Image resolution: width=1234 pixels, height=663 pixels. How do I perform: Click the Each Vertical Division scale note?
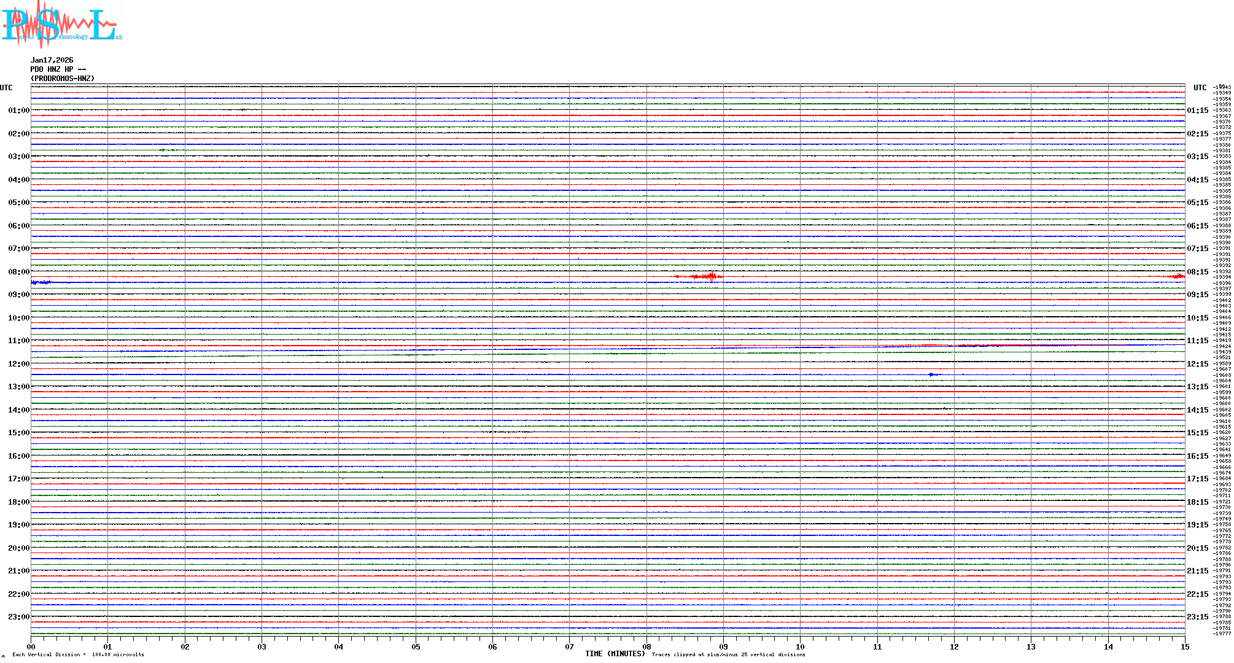click(x=78, y=654)
